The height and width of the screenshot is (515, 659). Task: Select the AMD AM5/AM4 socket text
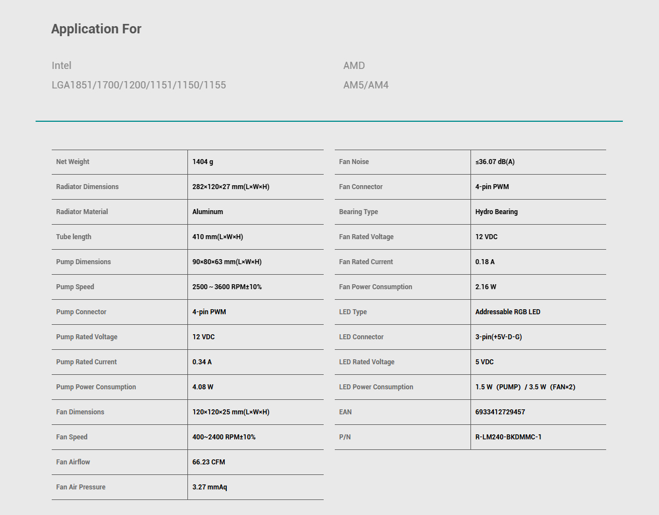pyautogui.click(x=365, y=85)
